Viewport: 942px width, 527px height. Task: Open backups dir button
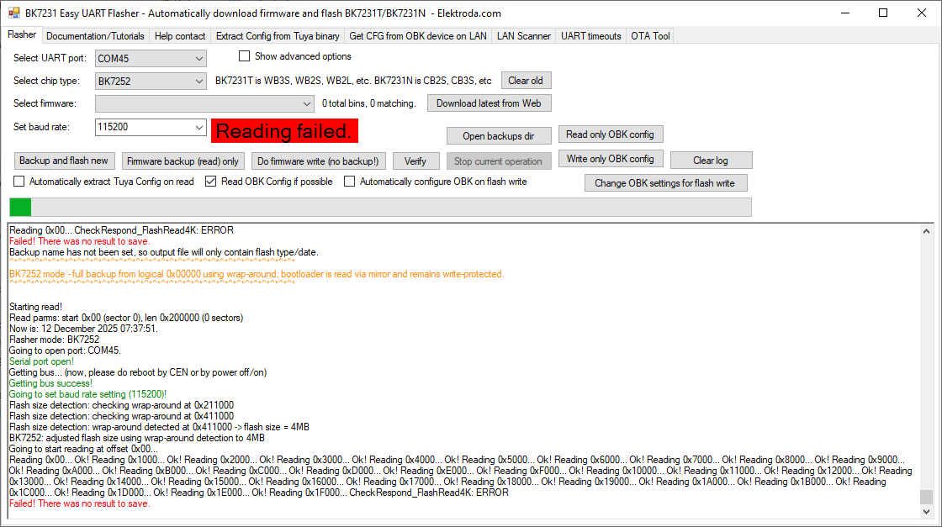click(x=499, y=135)
